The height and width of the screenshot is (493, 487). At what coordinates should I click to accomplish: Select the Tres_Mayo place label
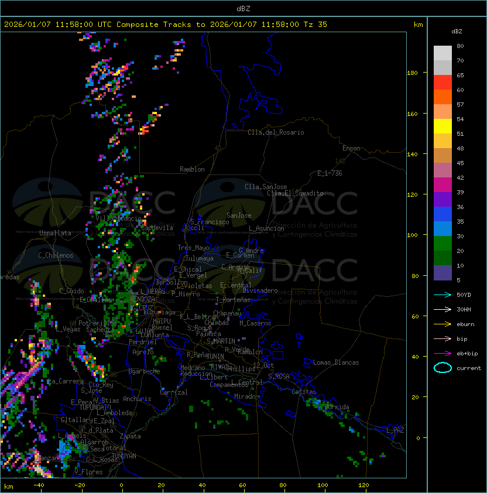click(193, 248)
